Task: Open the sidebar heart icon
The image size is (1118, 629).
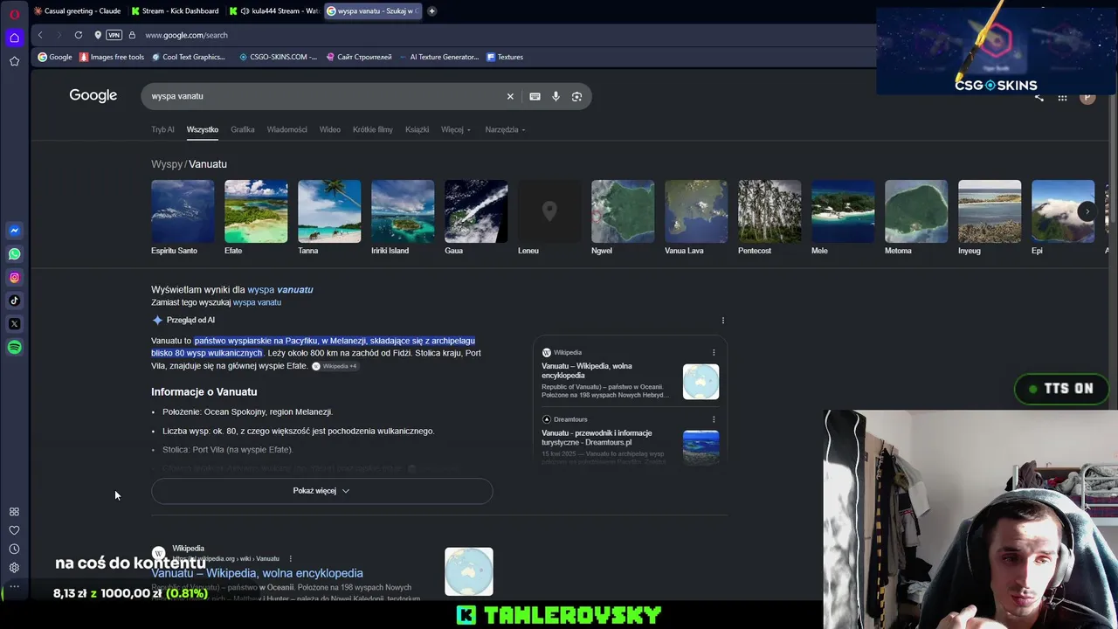Action: (x=14, y=530)
